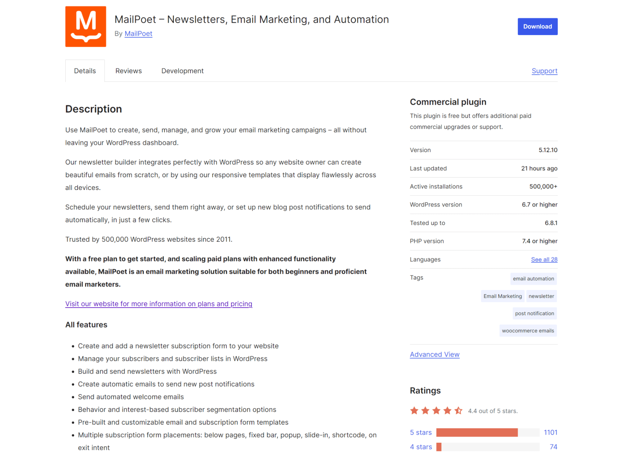Open the Development tab
The height and width of the screenshot is (453, 620).
tap(182, 71)
